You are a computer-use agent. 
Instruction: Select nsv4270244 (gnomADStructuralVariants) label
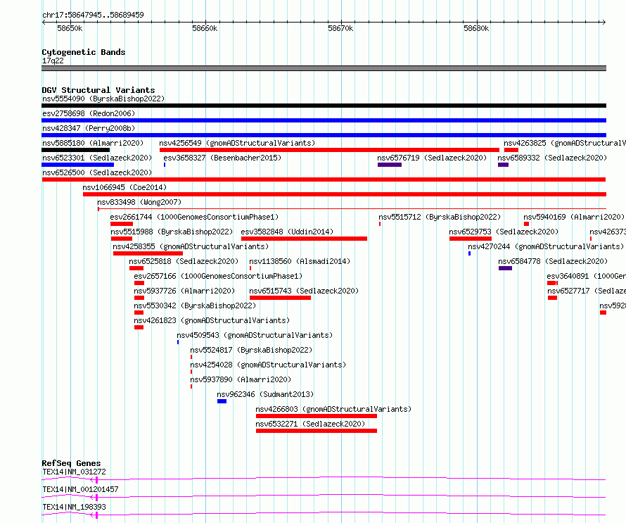(x=546, y=246)
